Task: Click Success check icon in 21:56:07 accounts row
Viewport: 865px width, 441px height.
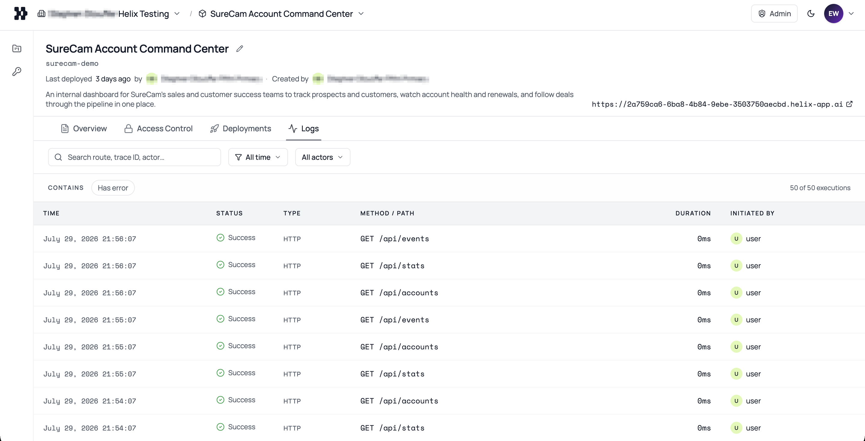Action: pos(220,292)
